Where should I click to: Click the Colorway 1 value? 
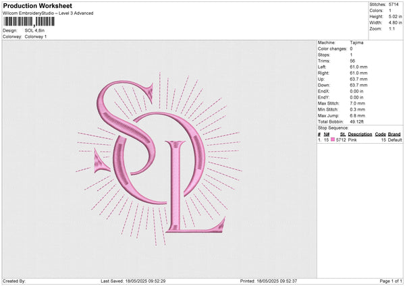[36, 36]
